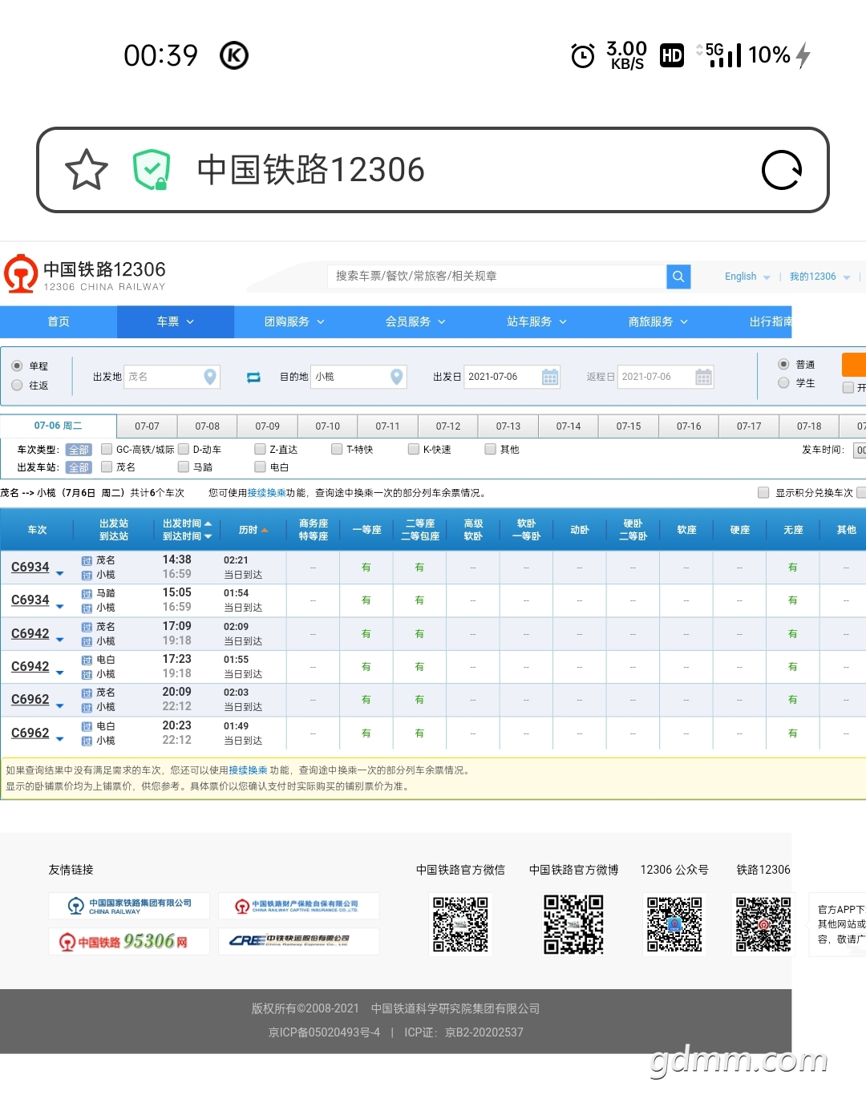866x1111 pixels.
Task: Focus the ticket search text box
Action: click(497, 277)
